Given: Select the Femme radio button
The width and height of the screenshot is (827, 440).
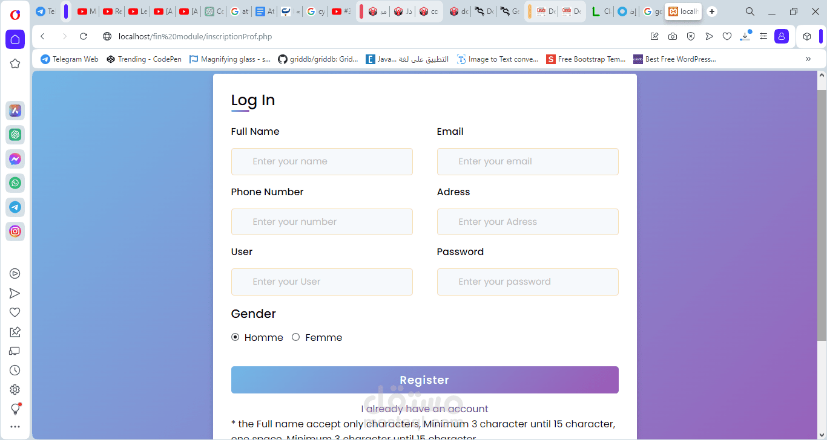Looking at the screenshot, I should (x=296, y=337).
